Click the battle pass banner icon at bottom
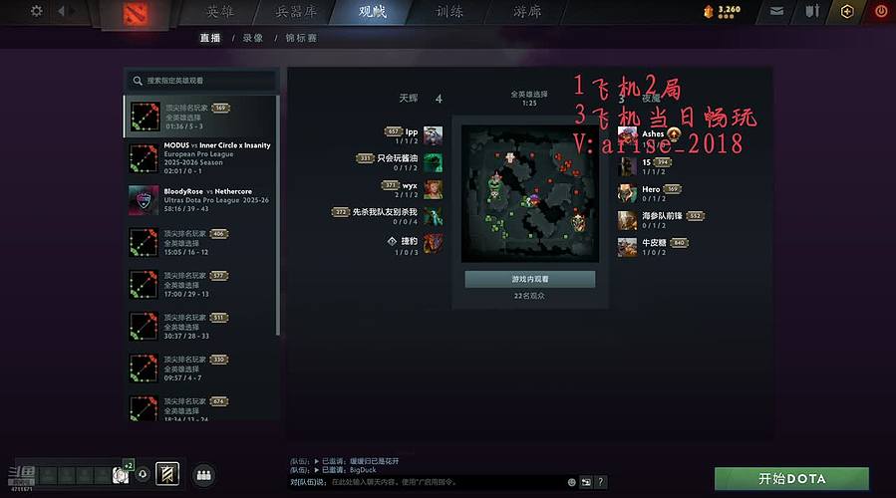896x498 pixels. (167, 474)
